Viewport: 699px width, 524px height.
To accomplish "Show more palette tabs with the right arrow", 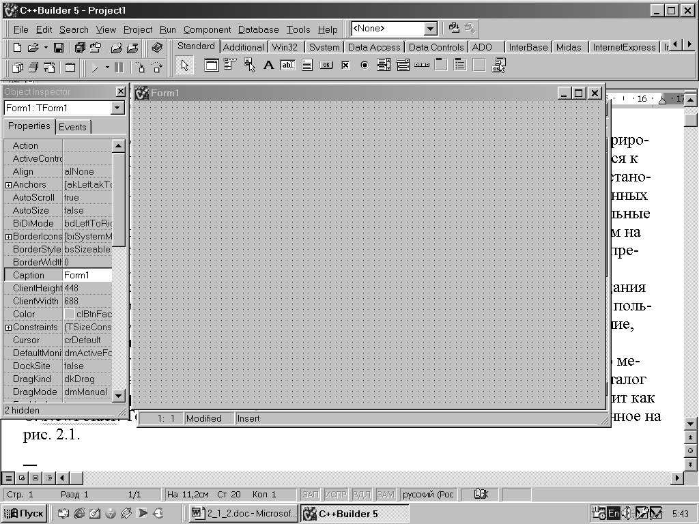I will click(x=689, y=44).
